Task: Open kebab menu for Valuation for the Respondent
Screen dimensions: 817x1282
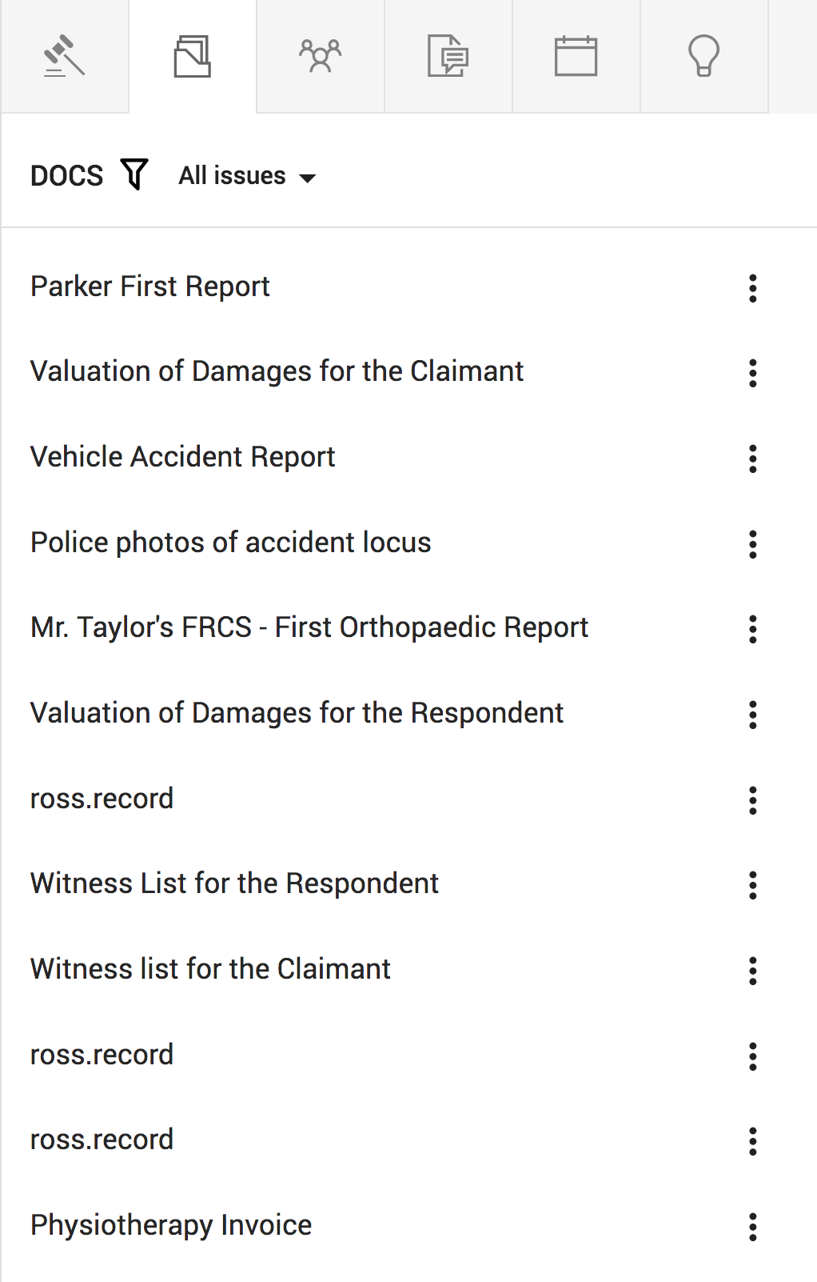Action: (x=752, y=715)
